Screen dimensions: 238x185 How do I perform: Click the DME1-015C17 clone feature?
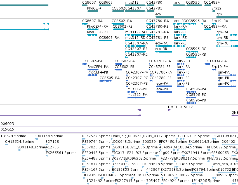coord(203,110)
